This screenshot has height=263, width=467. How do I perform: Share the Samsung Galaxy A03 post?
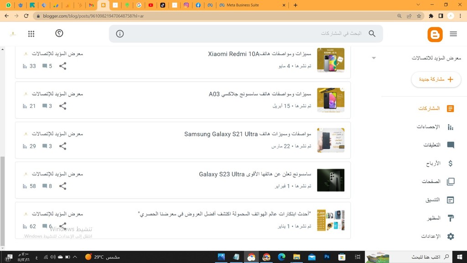point(62,106)
